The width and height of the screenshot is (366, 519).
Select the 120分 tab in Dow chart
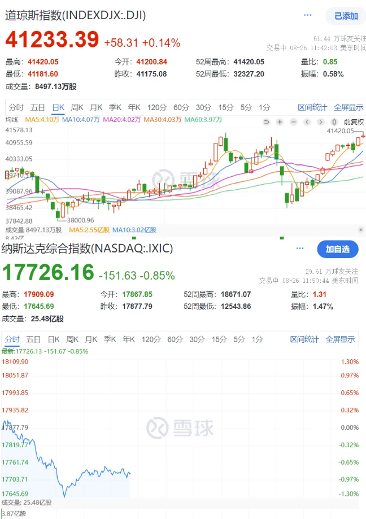(x=157, y=107)
